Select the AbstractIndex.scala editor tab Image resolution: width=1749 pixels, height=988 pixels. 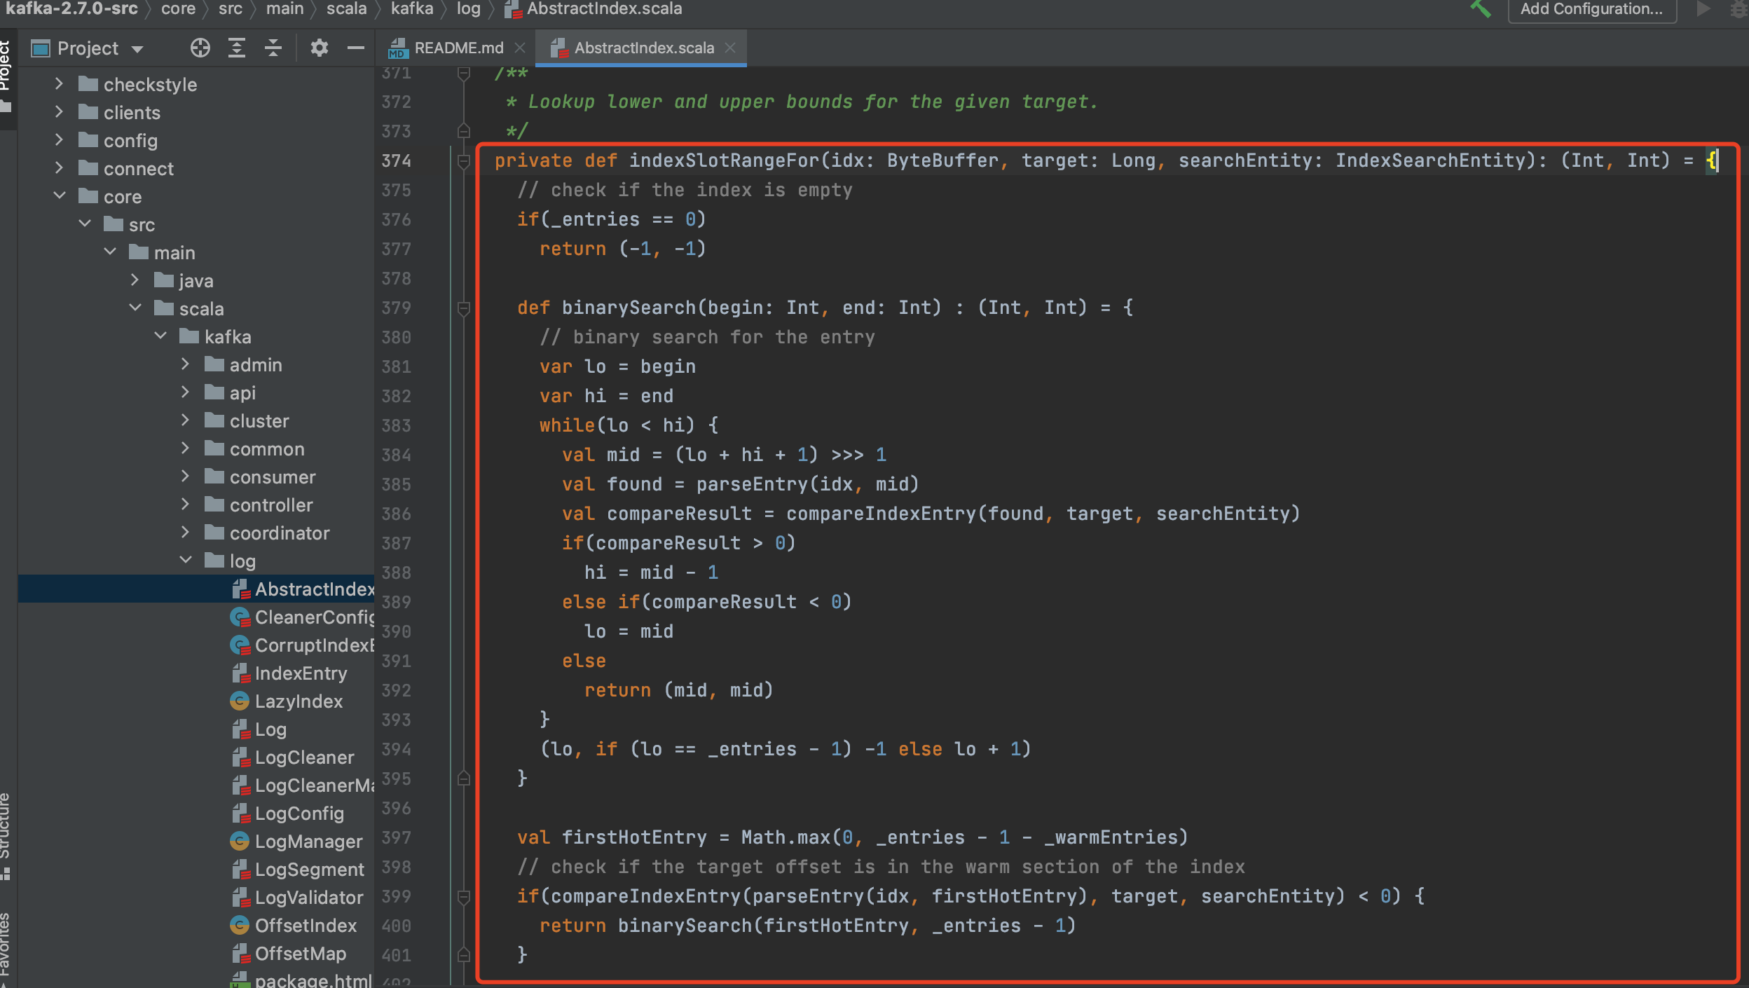(x=643, y=48)
